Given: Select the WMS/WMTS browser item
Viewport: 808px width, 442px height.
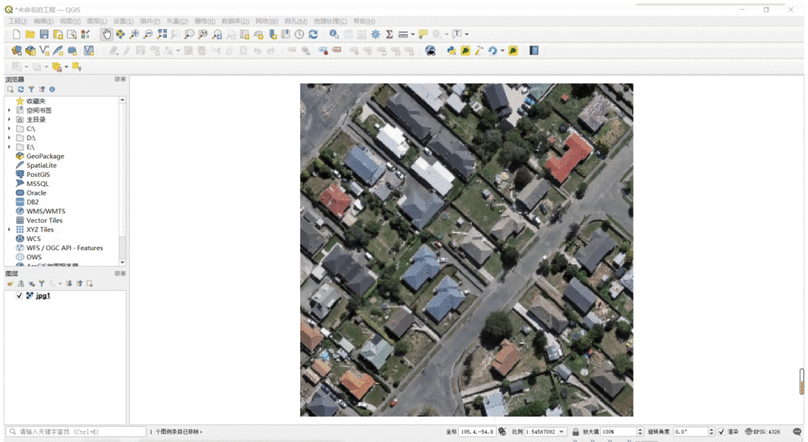Looking at the screenshot, I should pyautogui.click(x=46, y=211).
